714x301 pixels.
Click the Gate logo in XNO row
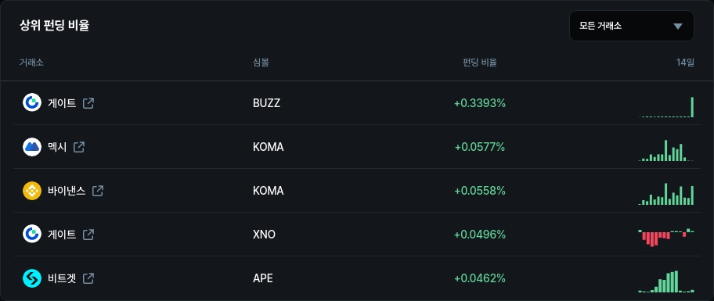(32, 235)
